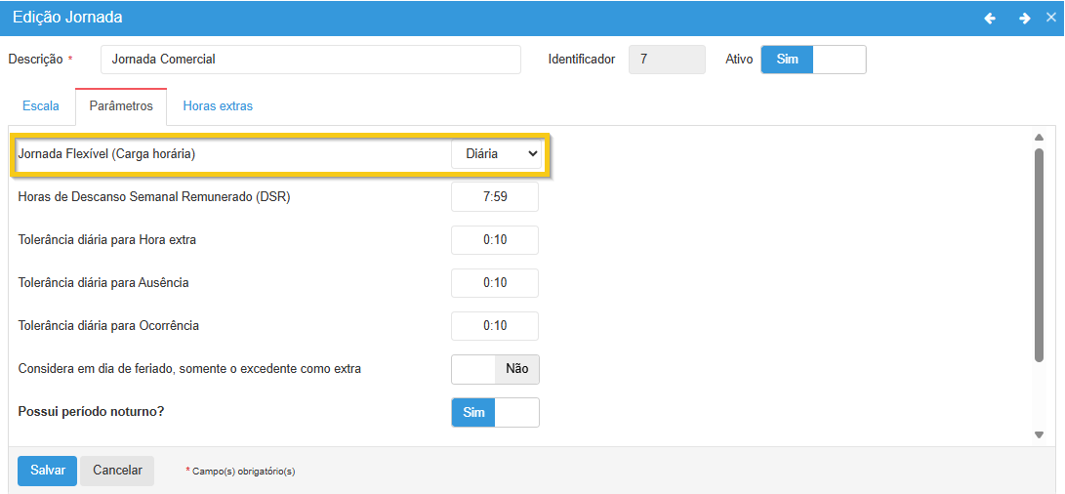
Task: Open the Horas extras tab
Action: (x=218, y=105)
